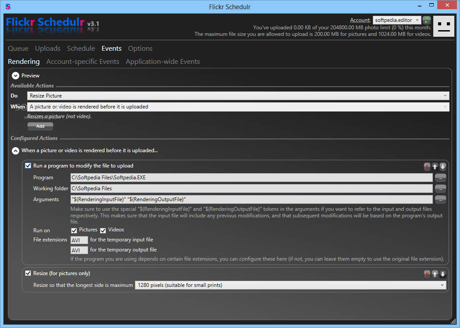Browse for the Program file
460x328 pixels.
point(440,178)
